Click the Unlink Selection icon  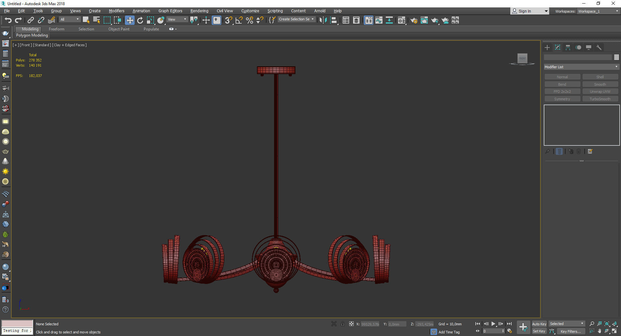click(x=41, y=20)
